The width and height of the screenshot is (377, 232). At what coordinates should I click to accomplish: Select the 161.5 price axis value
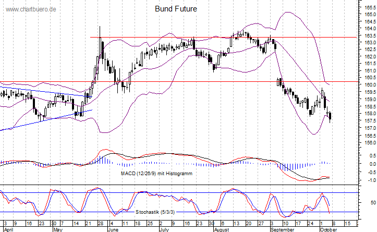(370, 64)
